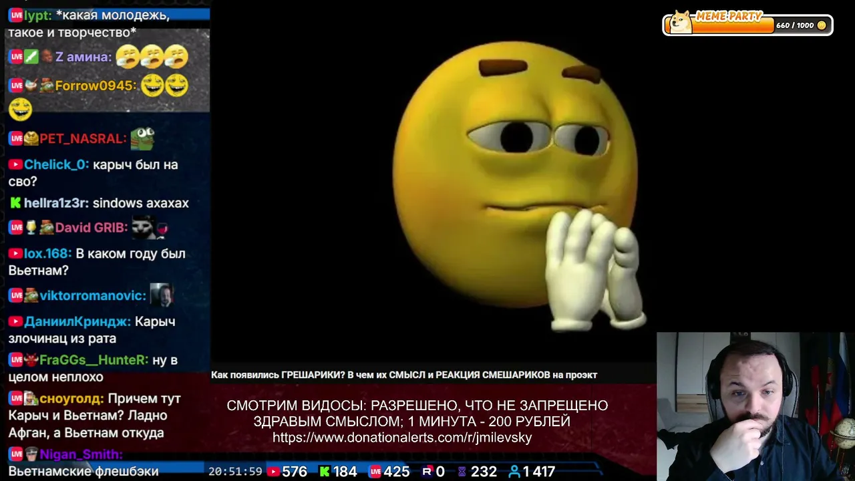Select username hellra1z3r in chat

tap(57, 203)
